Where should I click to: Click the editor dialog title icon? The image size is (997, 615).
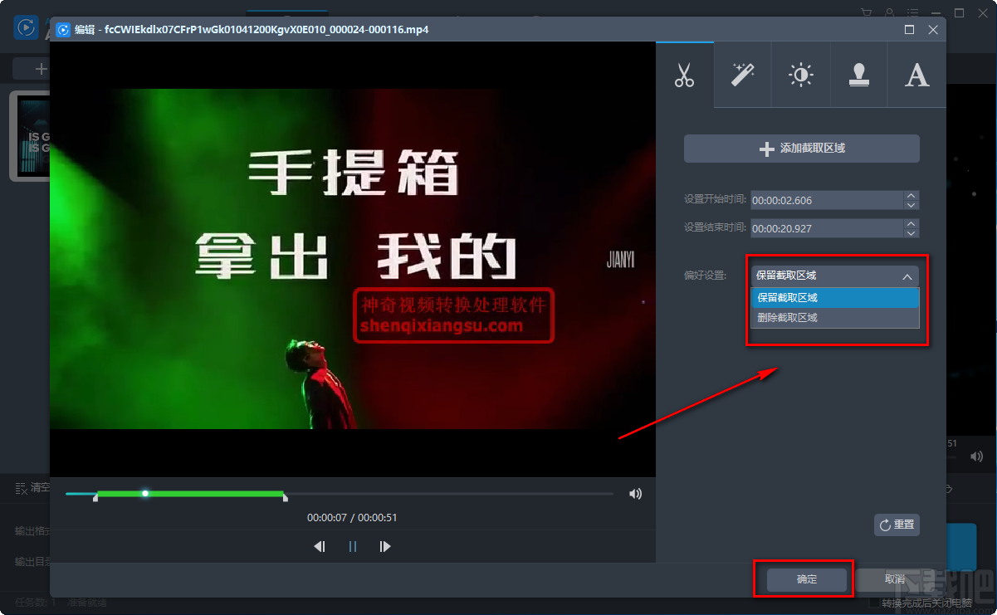62,30
